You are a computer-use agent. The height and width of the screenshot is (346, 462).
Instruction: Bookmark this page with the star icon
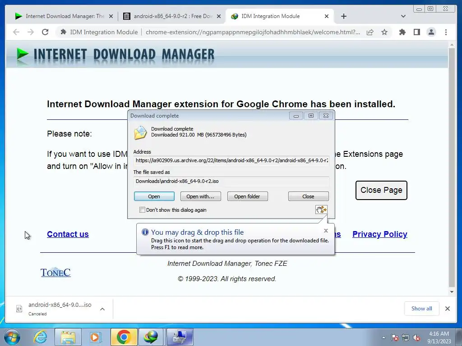click(x=384, y=32)
